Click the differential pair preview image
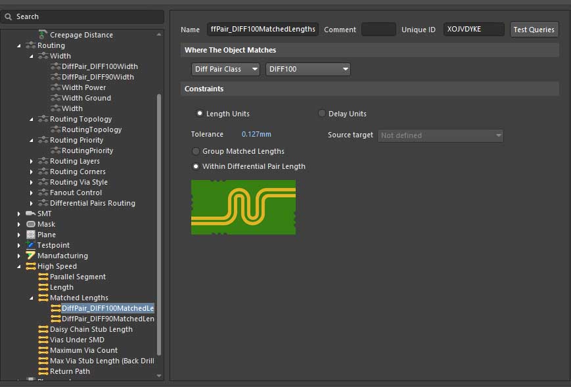 243,207
